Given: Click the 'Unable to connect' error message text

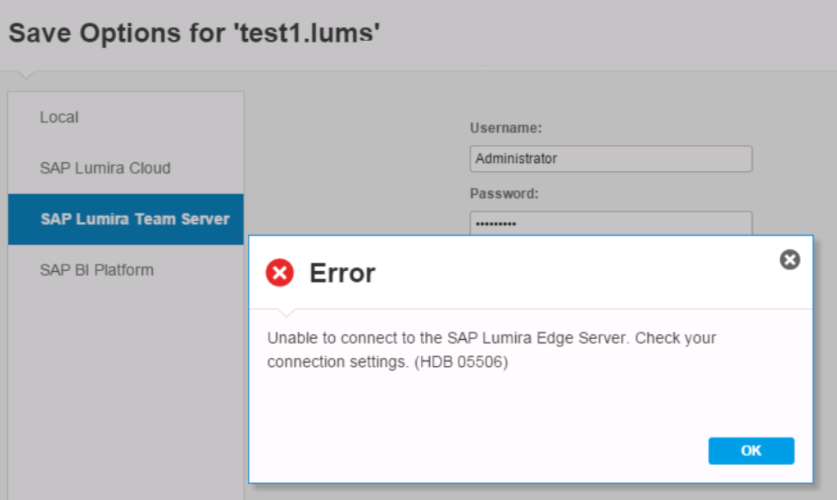Looking at the screenshot, I should point(491,350).
